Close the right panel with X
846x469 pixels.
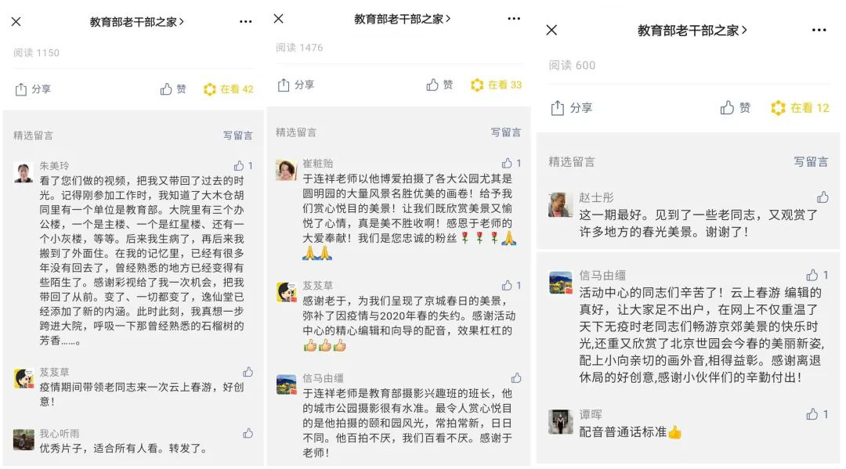pyautogui.click(x=551, y=31)
